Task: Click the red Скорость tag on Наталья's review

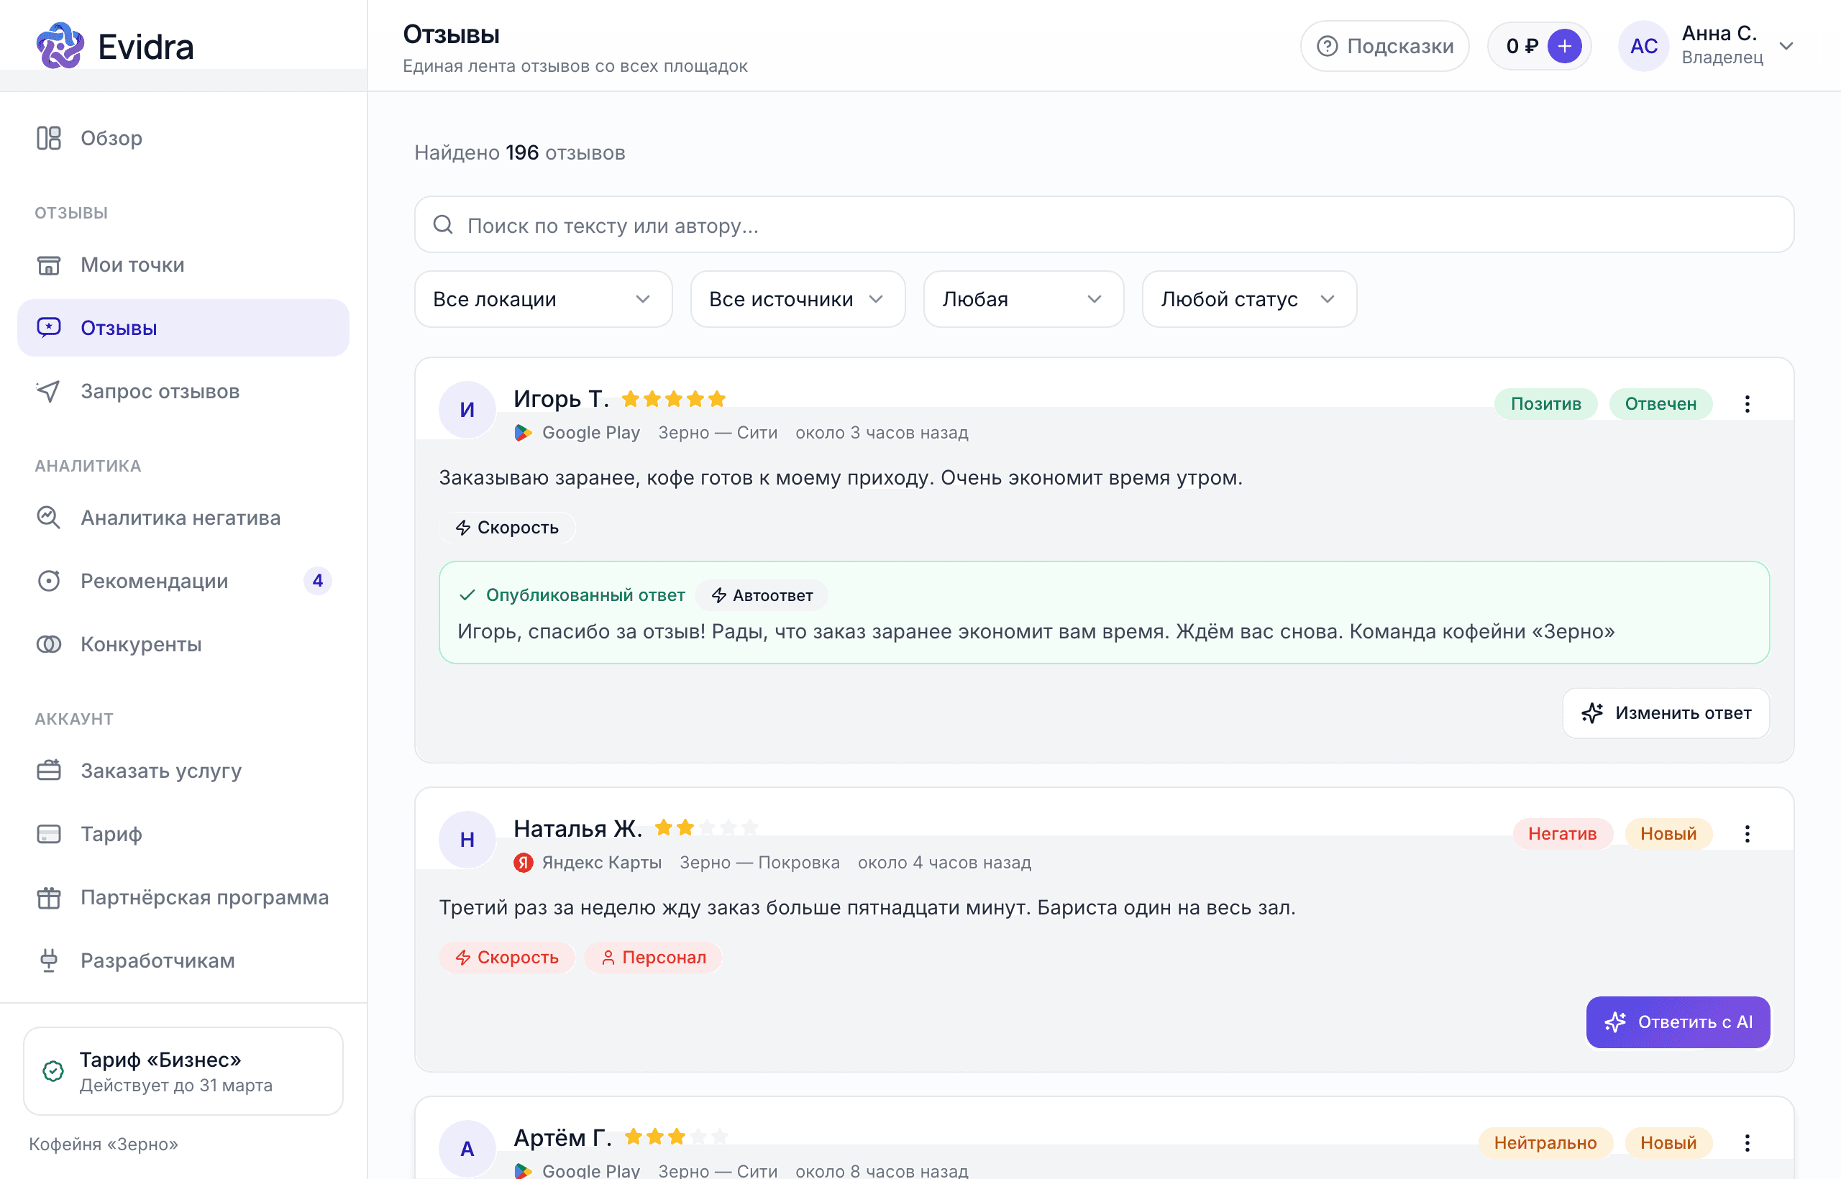Action: 506,958
